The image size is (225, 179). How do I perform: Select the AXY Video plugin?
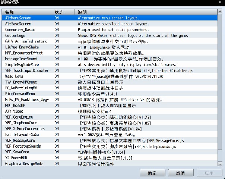tap(110, 111)
